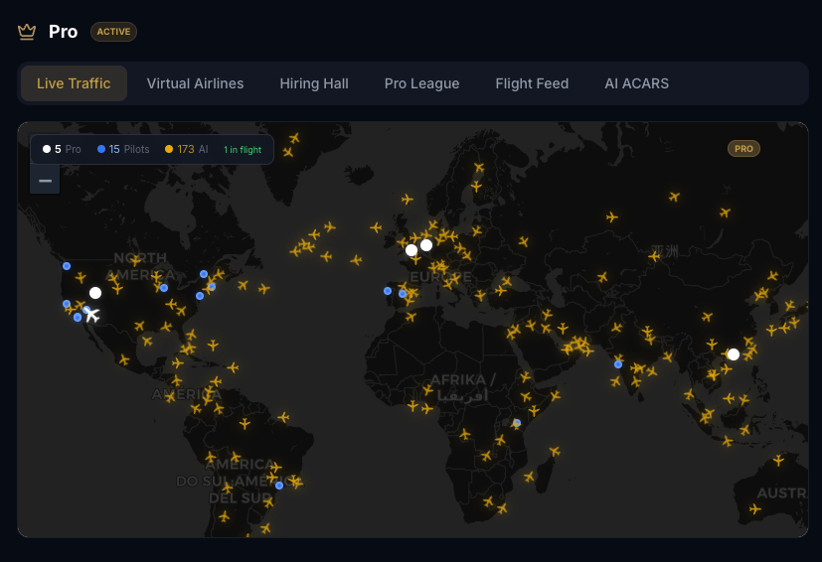This screenshot has height=562, width=822.
Task: Select the white Pro dot in western USA
Action: [95, 293]
